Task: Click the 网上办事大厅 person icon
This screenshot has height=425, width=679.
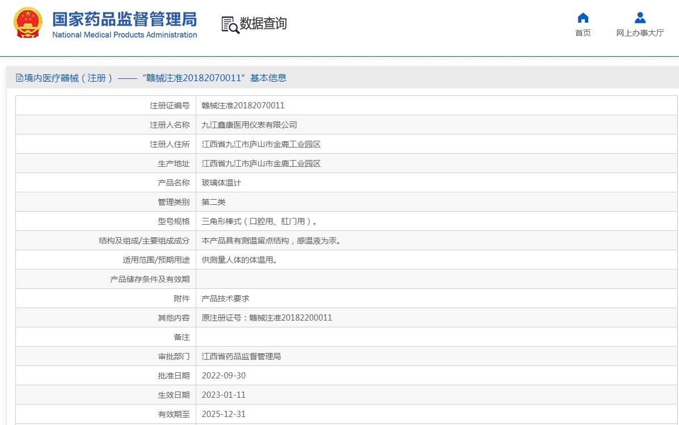Action: (x=640, y=18)
